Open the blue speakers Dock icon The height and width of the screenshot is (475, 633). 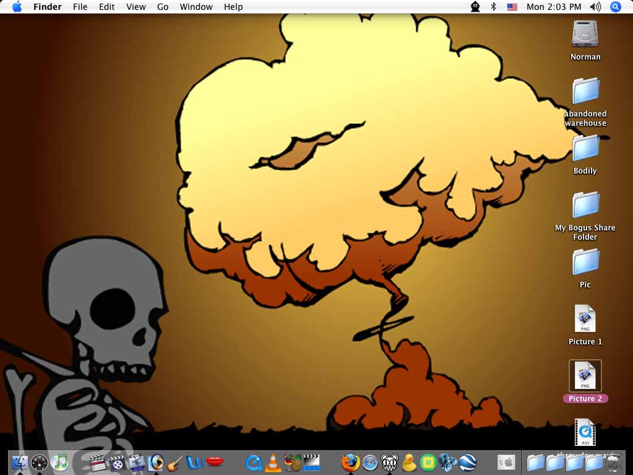point(448,463)
